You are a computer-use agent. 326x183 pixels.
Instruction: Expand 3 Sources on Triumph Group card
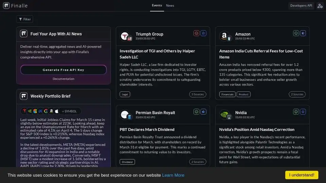point(198,94)
